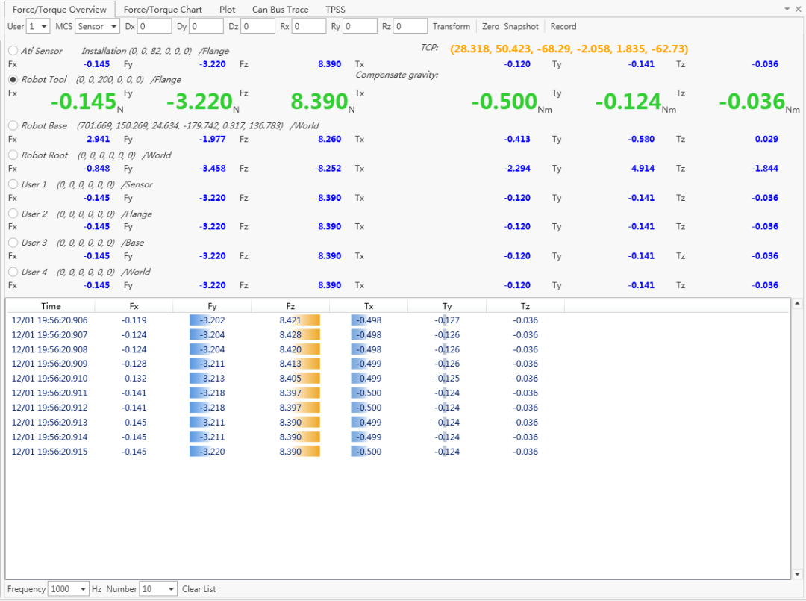Click the Snapshot button
Image resolution: width=806 pixels, height=601 pixels.
(521, 26)
